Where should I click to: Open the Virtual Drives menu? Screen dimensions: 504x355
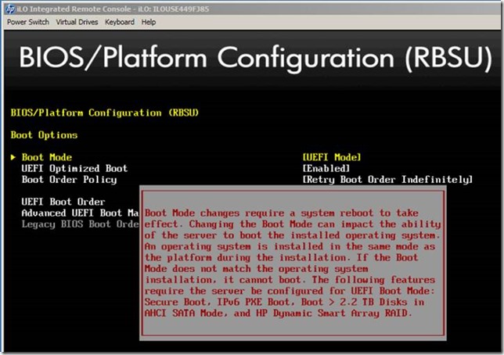click(x=77, y=22)
